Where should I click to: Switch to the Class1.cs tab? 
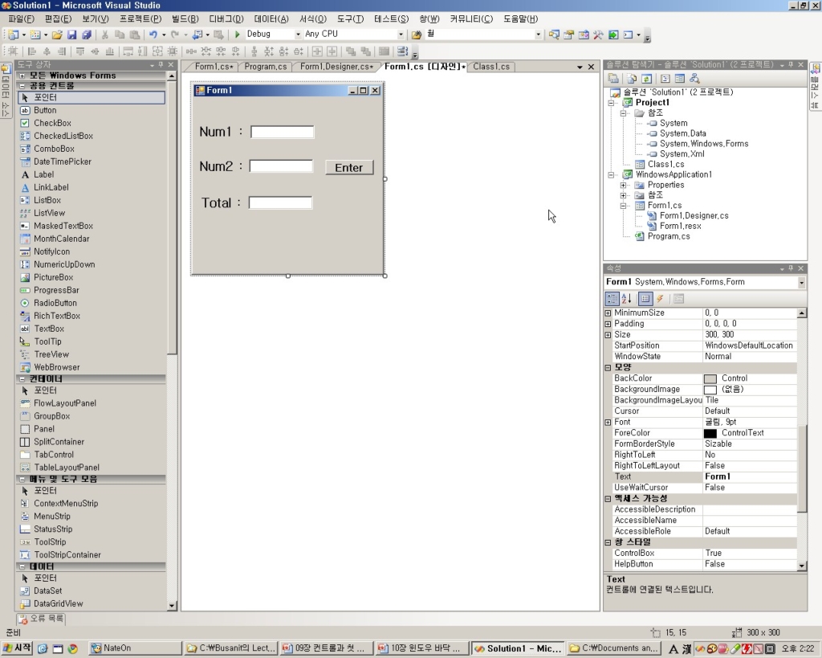(x=491, y=67)
